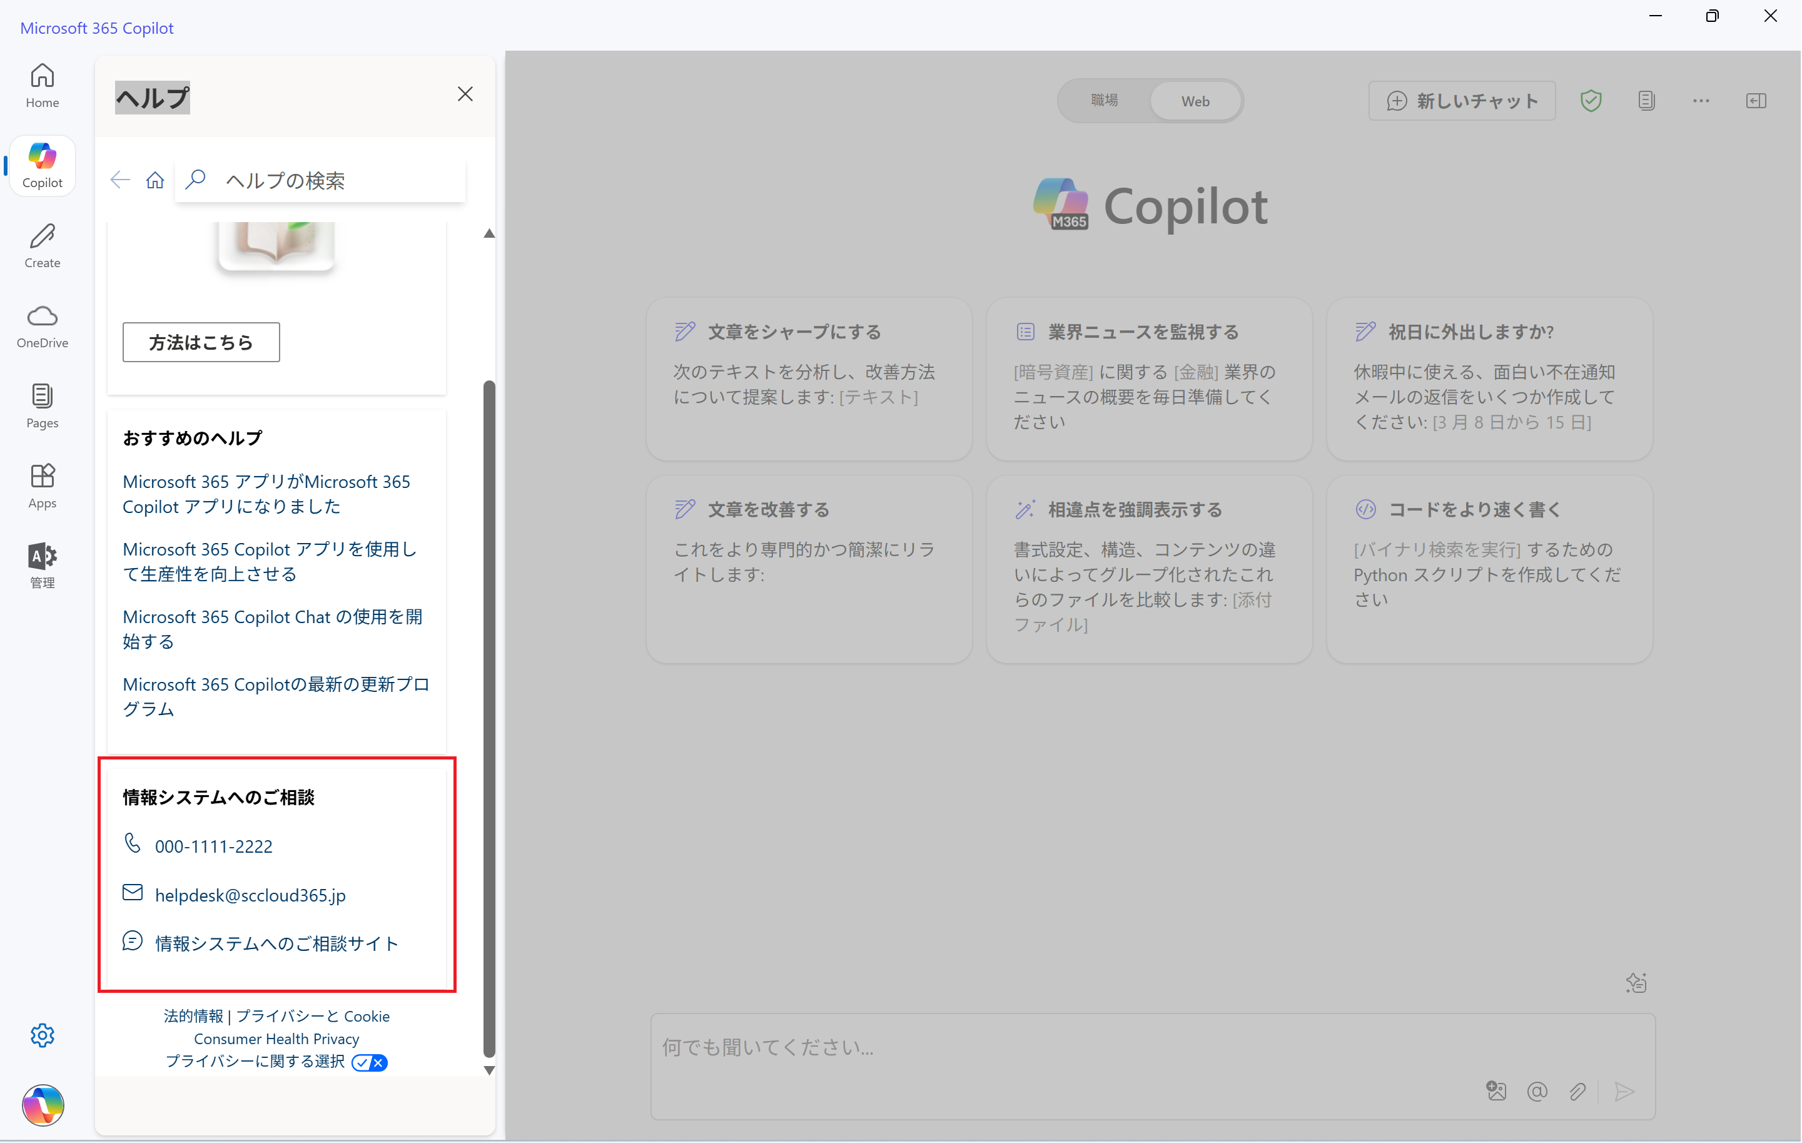
Task: Switch to the 職場 work mode toggle
Action: tap(1104, 100)
